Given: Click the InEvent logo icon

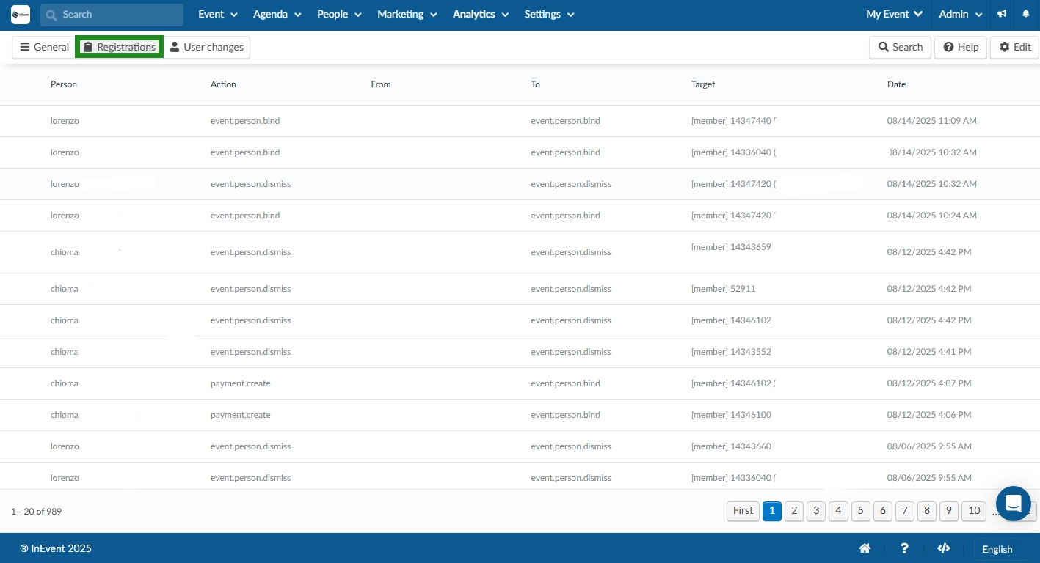Looking at the screenshot, I should (x=21, y=14).
